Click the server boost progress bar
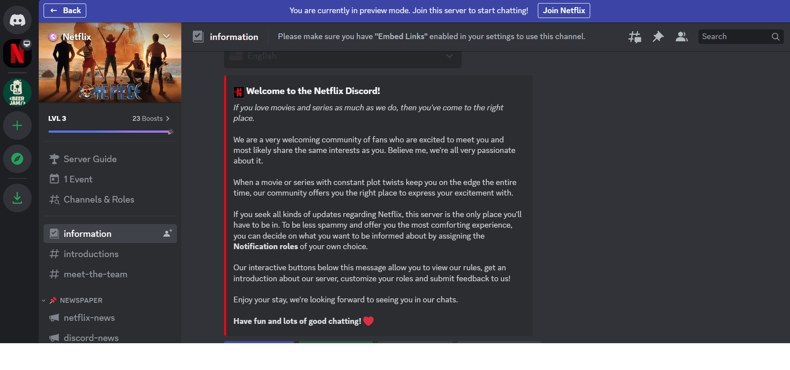 coord(110,131)
